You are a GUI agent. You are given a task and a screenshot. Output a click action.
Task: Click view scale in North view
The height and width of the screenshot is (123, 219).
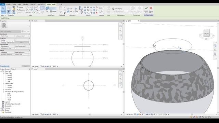[x=35, y=67]
